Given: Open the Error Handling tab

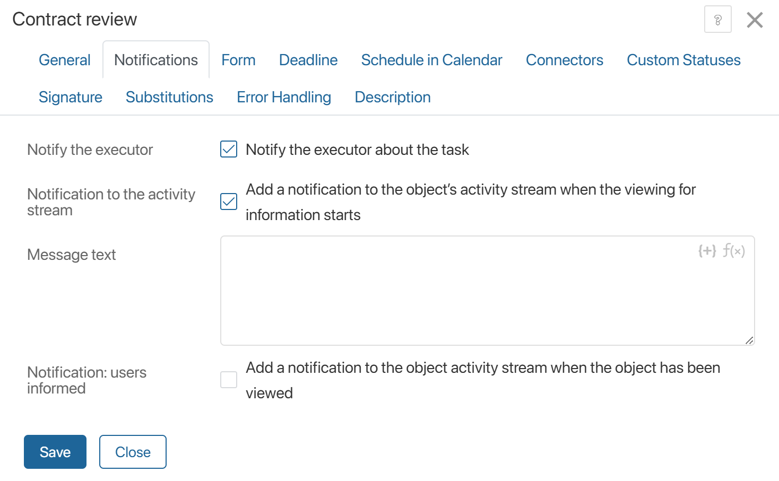Looking at the screenshot, I should tap(284, 98).
